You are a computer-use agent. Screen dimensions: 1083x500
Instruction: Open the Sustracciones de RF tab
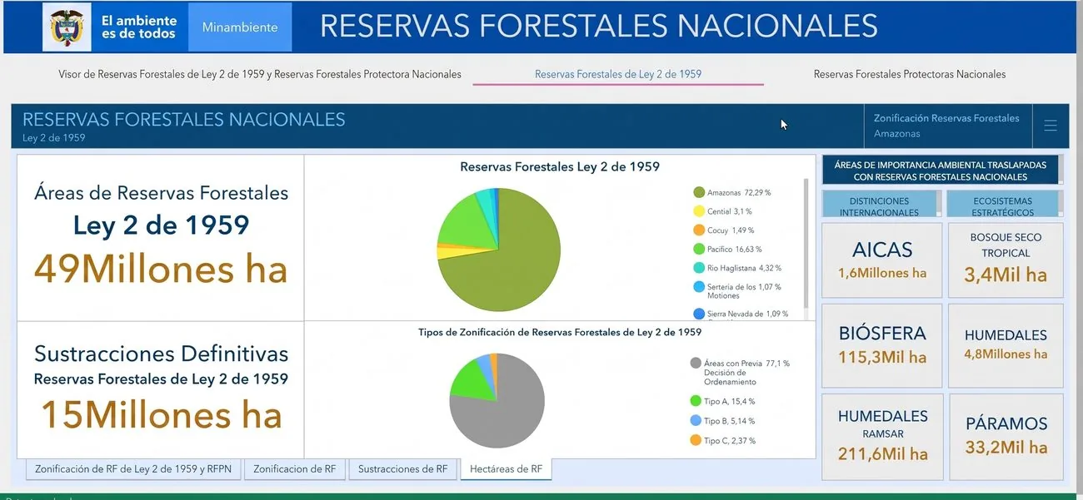pyautogui.click(x=403, y=469)
